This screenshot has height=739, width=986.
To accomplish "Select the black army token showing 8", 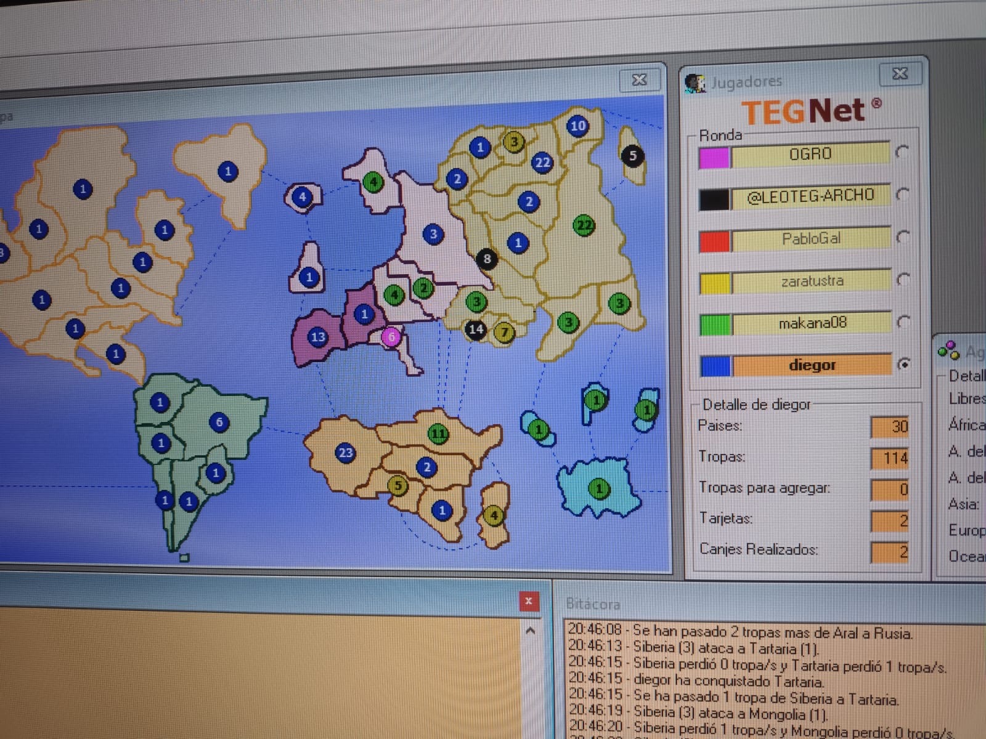I will [487, 259].
